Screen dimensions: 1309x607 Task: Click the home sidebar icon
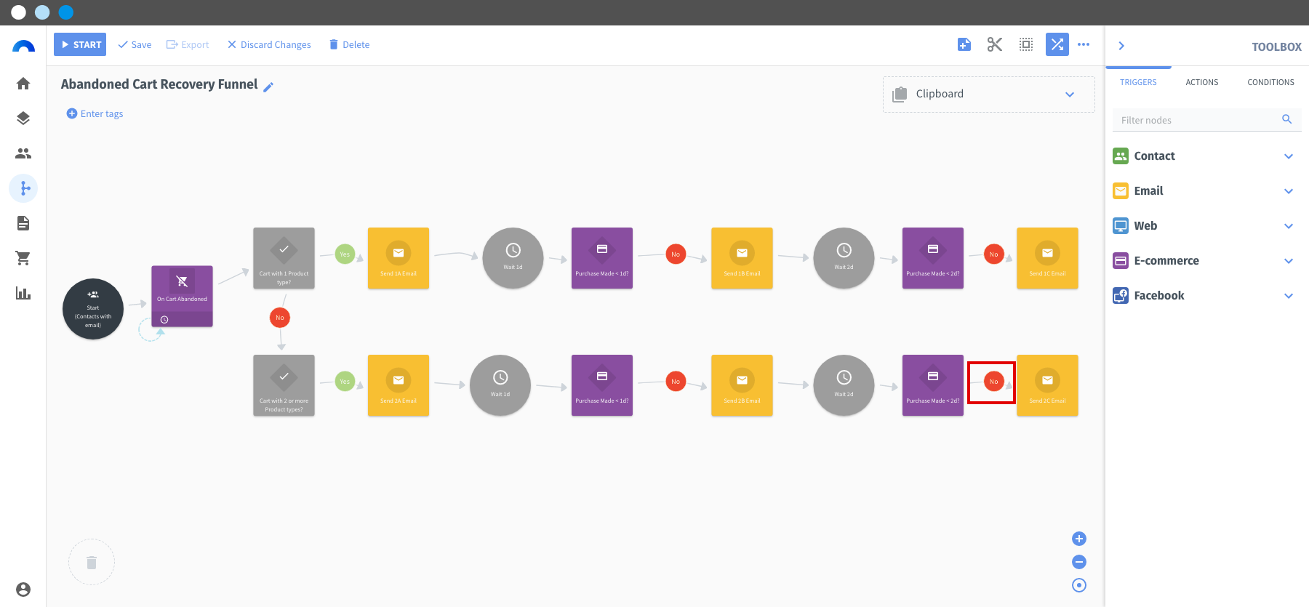tap(23, 84)
